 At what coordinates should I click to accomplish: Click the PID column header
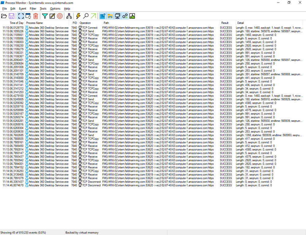click(x=74, y=23)
